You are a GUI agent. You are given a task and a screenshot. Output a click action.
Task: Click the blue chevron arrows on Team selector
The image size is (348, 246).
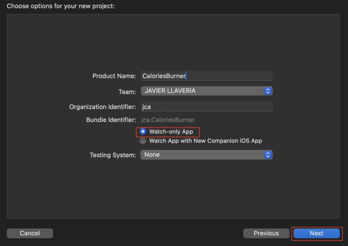(x=268, y=91)
